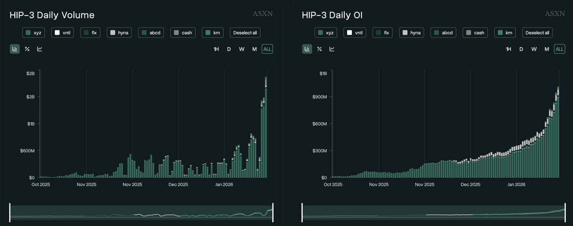Screen dimensions: 573x226
Task: Click the HIP-3 Daily OI title
Action: tap(332, 15)
